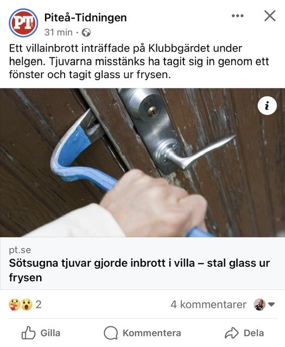Dismiss the post with the X icon
This screenshot has height=347, width=285.
pos(270,16)
